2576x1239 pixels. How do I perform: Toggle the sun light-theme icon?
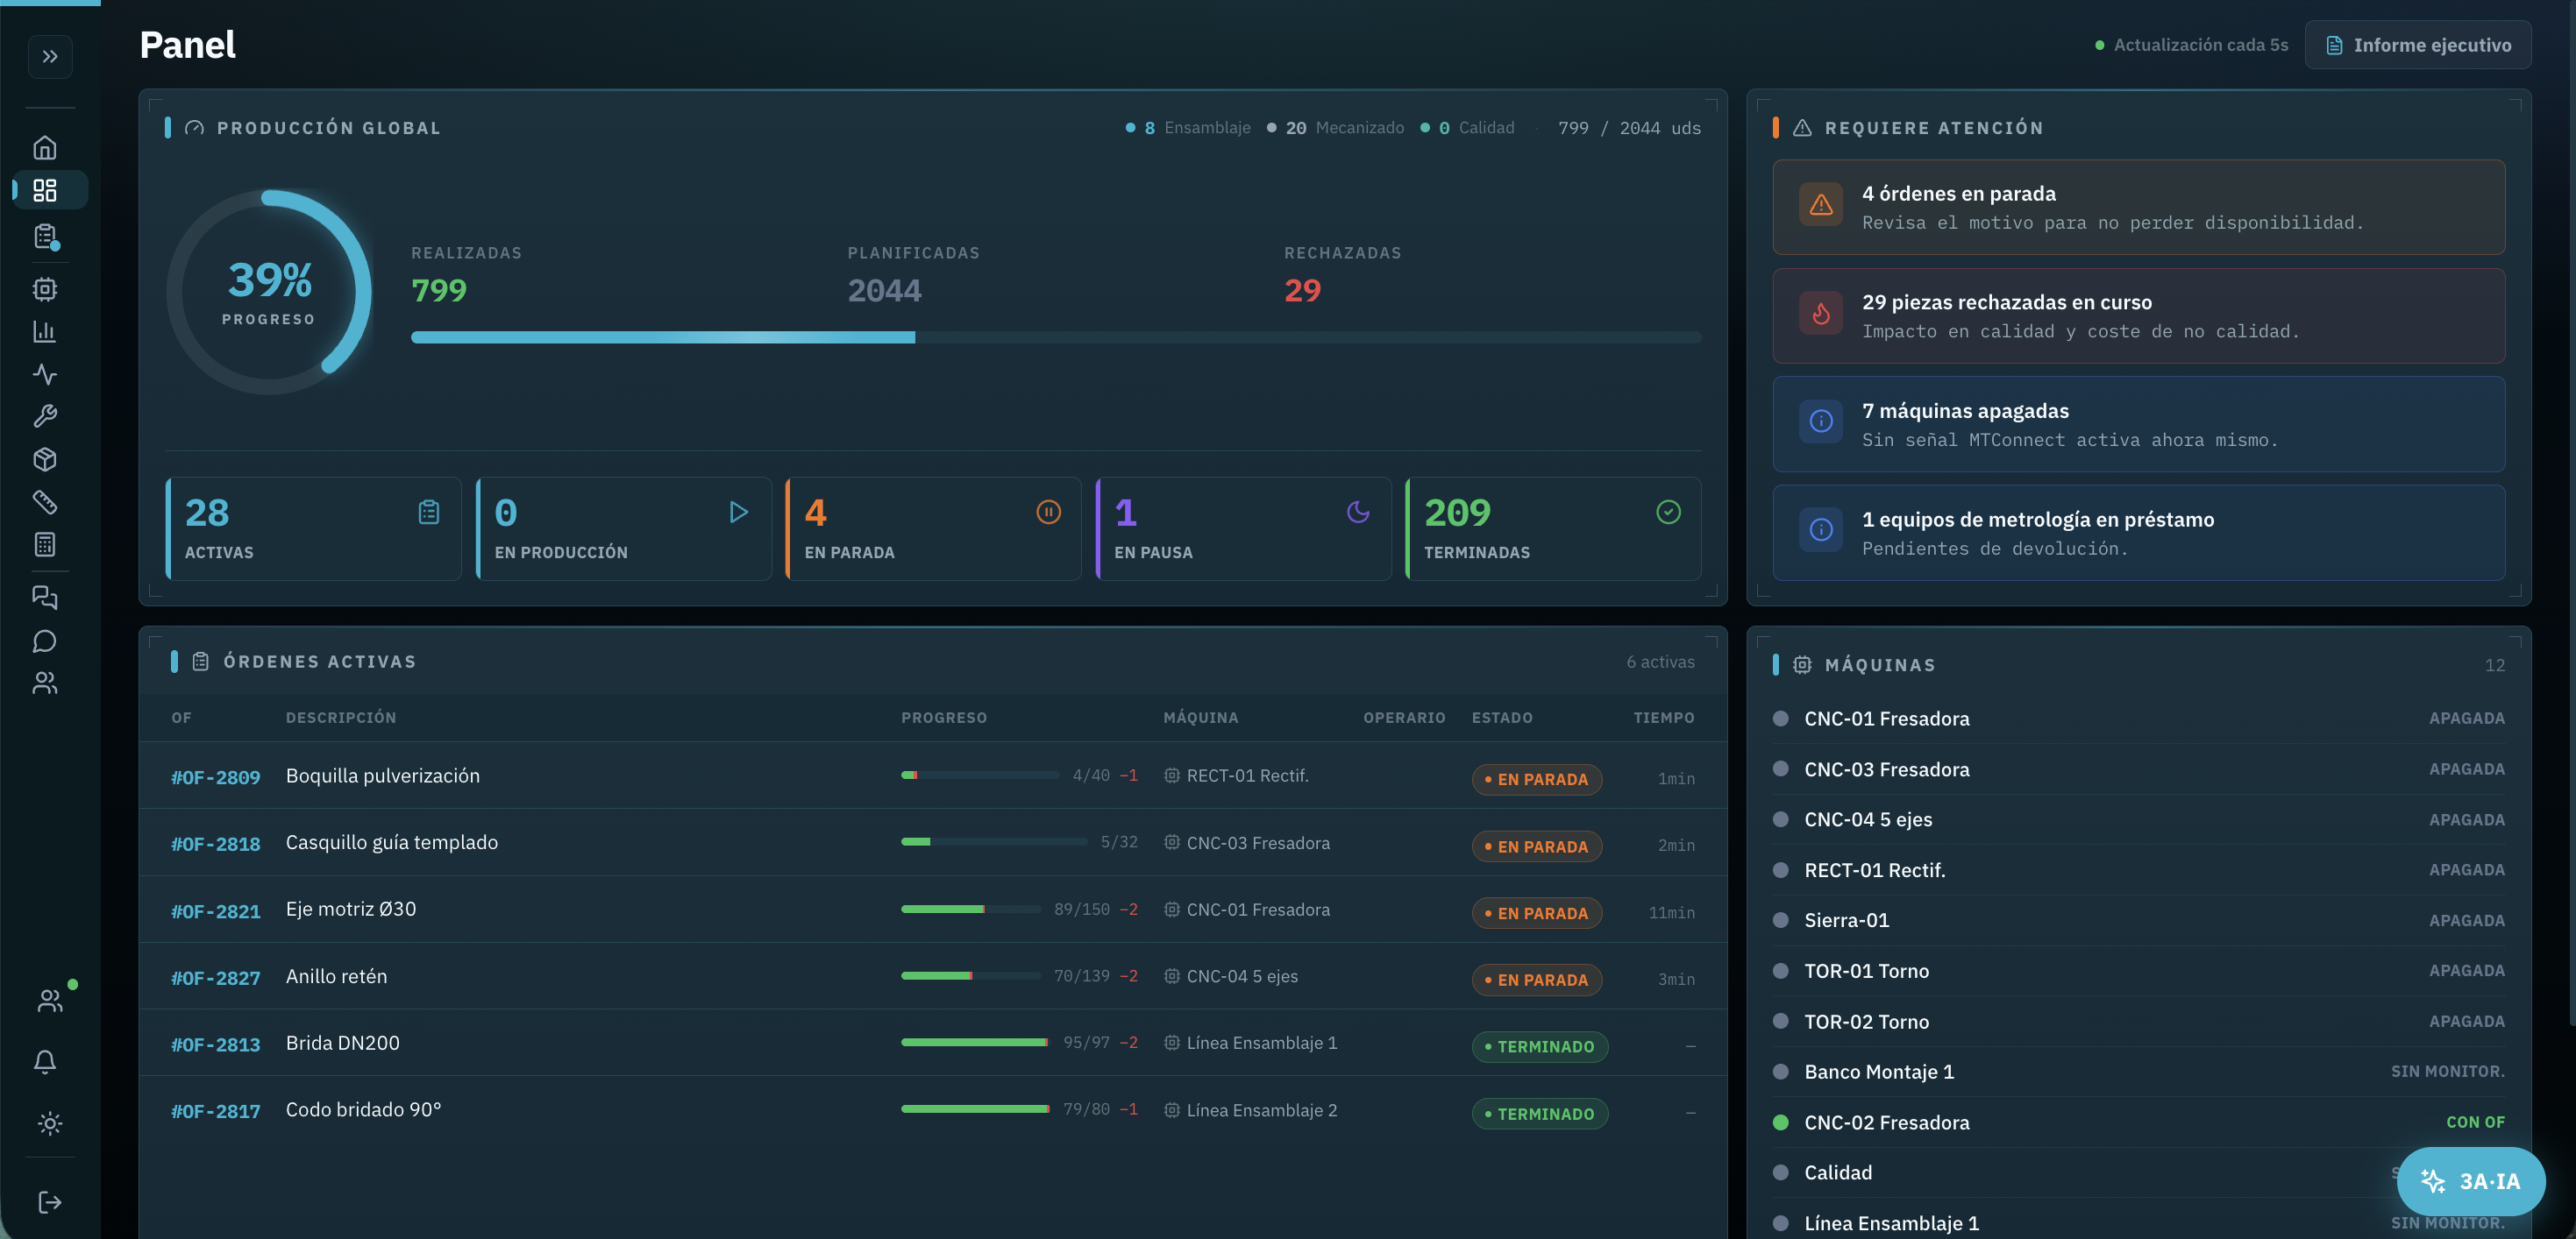(x=49, y=1123)
